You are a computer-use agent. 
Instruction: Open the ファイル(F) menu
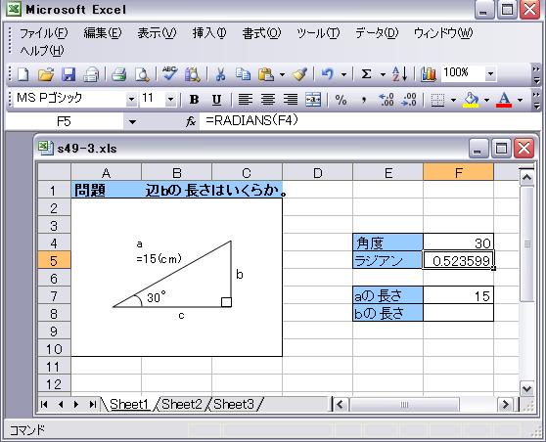43,33
